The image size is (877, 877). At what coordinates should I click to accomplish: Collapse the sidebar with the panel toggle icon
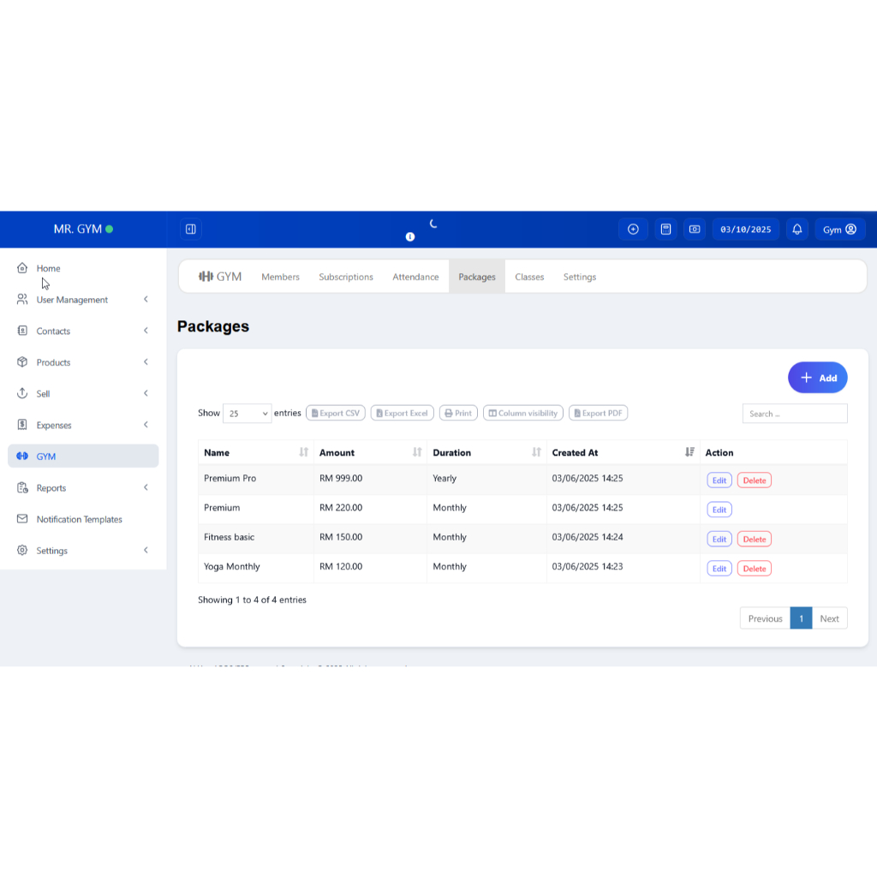(191, 230)
